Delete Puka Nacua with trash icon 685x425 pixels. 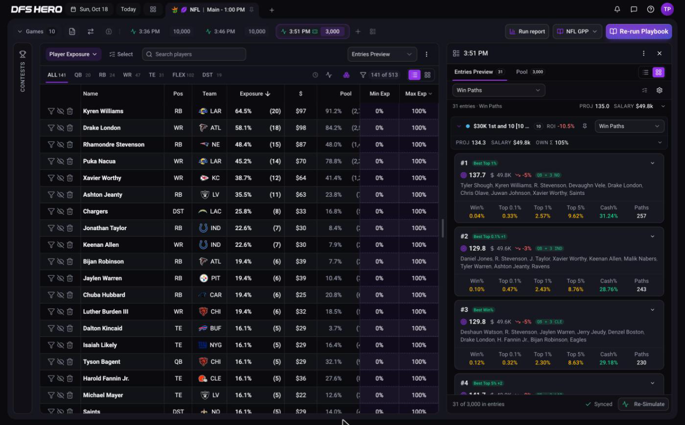(69, 161)
